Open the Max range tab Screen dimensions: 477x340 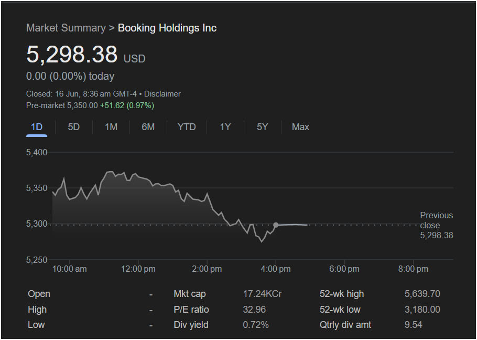300,127
